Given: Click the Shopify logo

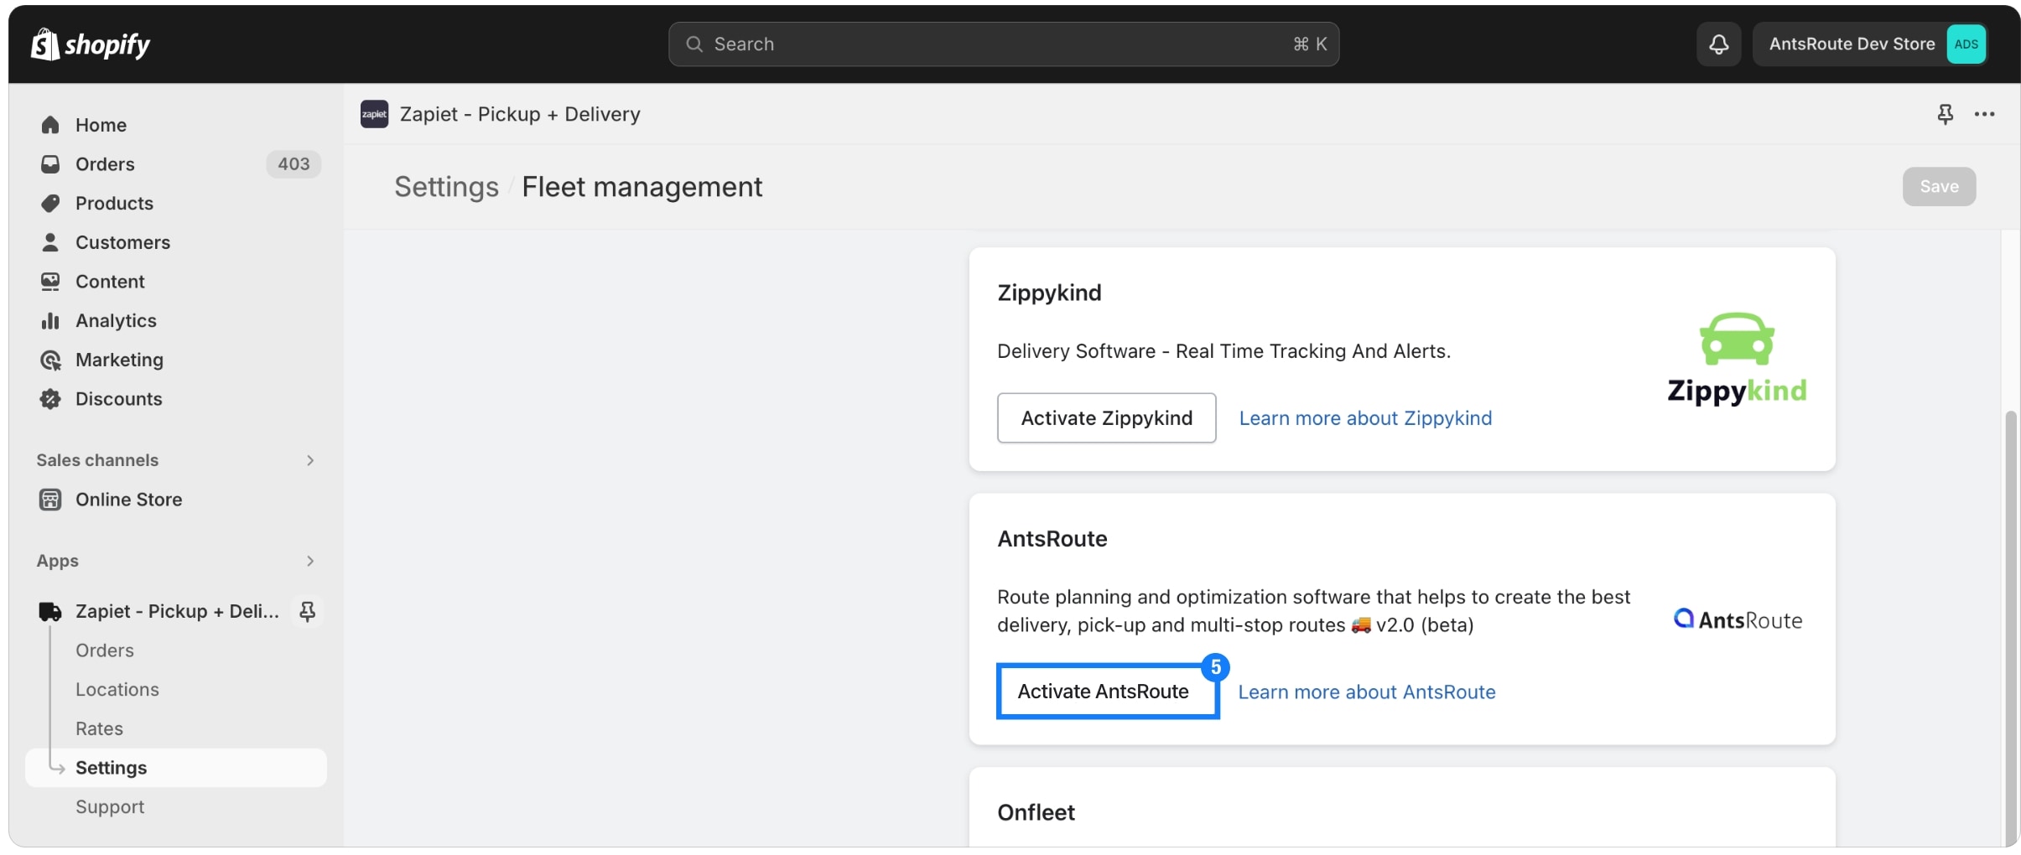Looking at the screenshot, I should coord(90,44).
